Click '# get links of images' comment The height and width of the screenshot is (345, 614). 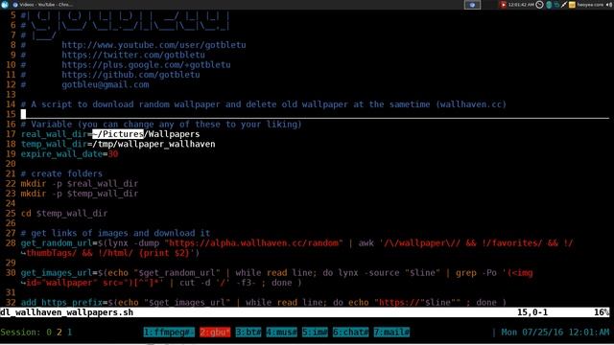point(115,233)
